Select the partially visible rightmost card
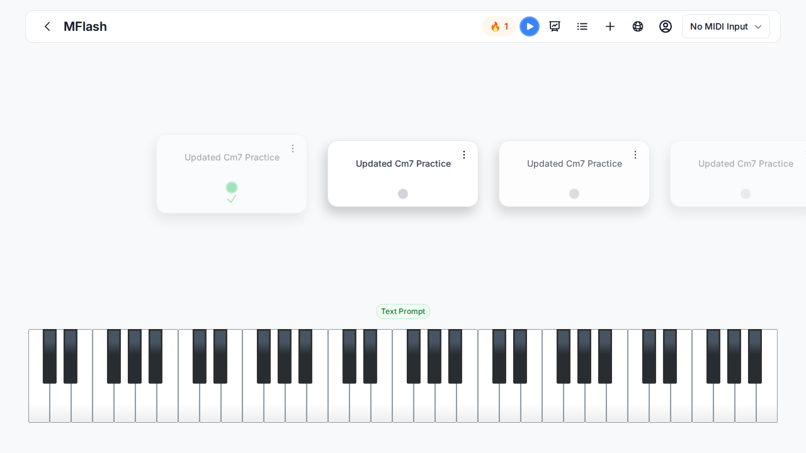The image size is (806, 453). (x=738, y=174)
